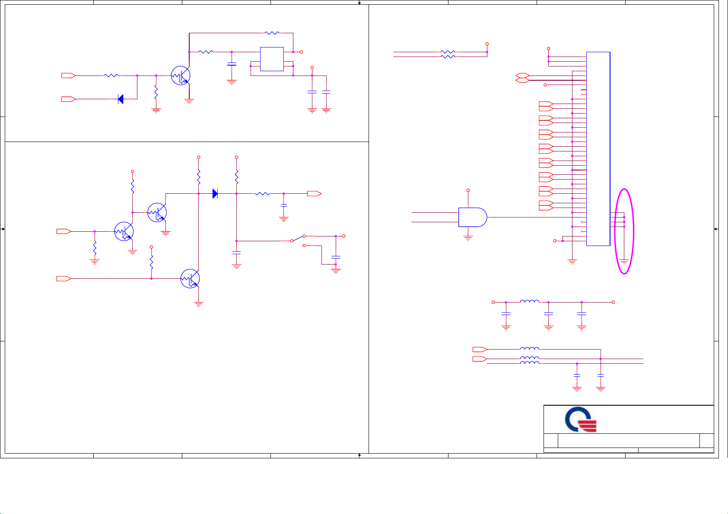Click the ground symbol beneath the AND gate
This screenshot has width=728, height=514.
click(x=468, y=237)
